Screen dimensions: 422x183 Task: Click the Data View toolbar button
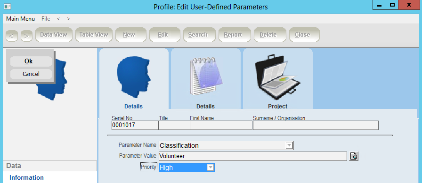54,35
